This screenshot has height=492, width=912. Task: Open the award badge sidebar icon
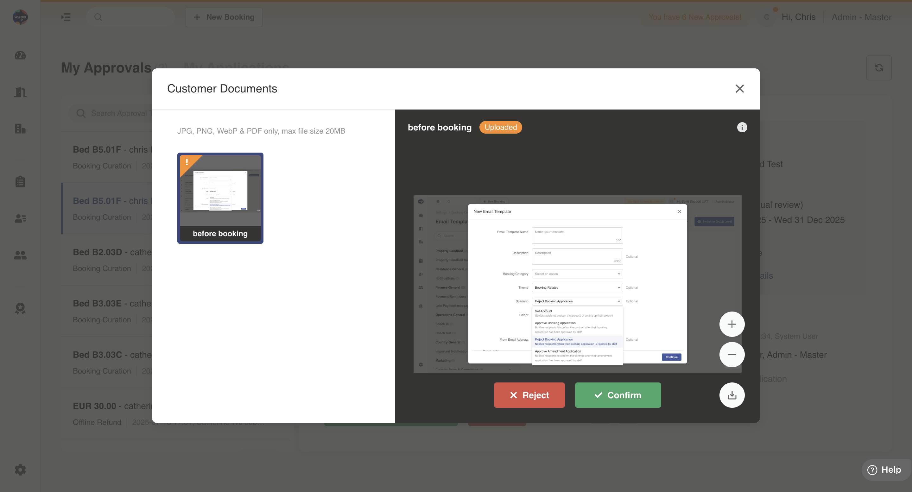click(20, 308)
